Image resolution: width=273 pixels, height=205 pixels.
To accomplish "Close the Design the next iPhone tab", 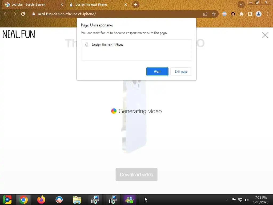I will tap(126, 5).
